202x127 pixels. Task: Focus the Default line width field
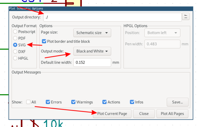(92, 62)
